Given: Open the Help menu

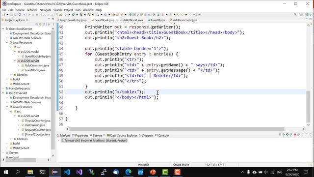Looking at the screenshot, I should pyautogui.click(x=99, y=10).
